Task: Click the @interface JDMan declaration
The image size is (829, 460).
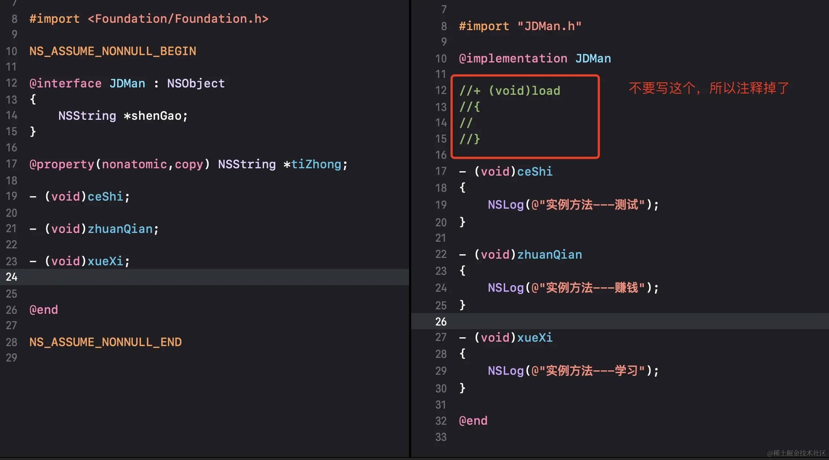Action: 127,83
